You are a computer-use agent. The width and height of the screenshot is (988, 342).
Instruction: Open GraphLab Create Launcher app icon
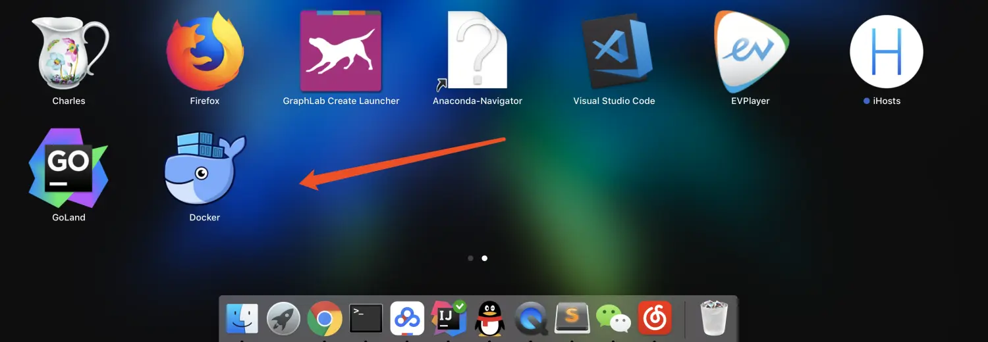pyautogui.click(x=341, y=51)
